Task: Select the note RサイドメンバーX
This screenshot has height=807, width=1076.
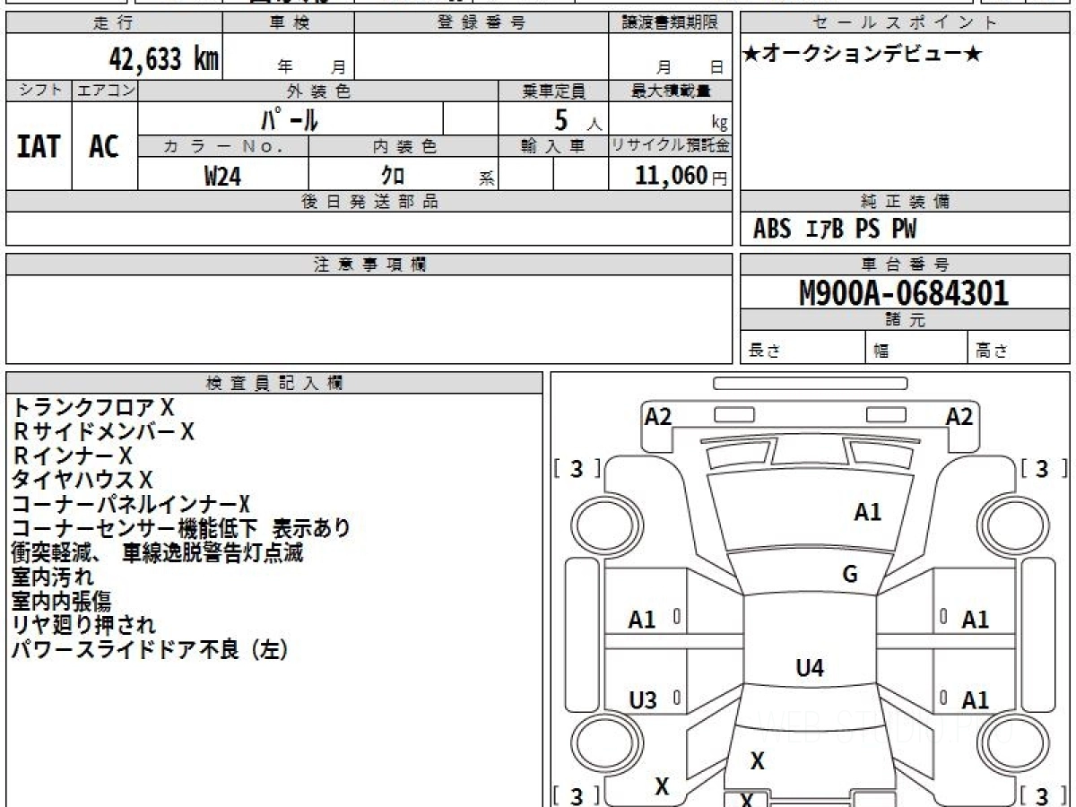Action: (103, 431)
